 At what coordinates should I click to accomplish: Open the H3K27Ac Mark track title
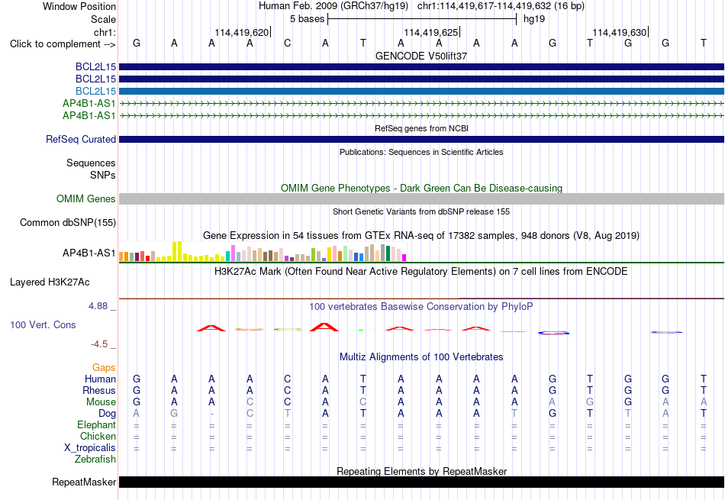[x=421, y=272]
